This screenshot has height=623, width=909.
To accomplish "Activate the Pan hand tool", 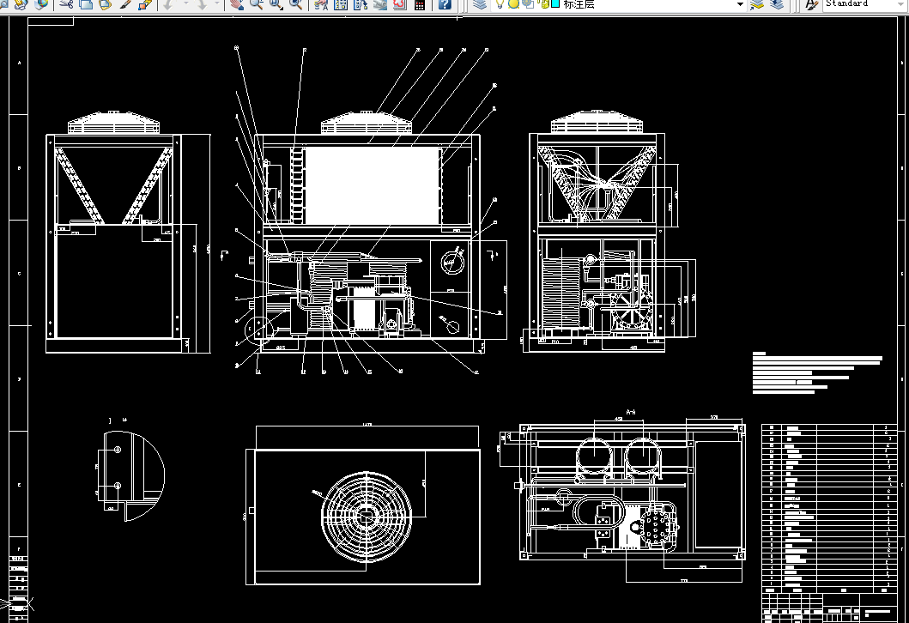I will click(x=236, y=4).
